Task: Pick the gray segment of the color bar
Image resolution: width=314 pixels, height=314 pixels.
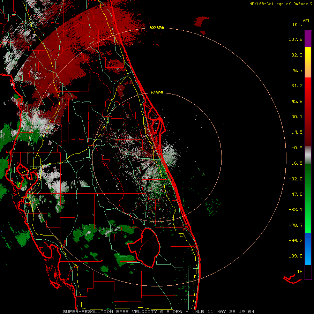Action: [308, 155]
